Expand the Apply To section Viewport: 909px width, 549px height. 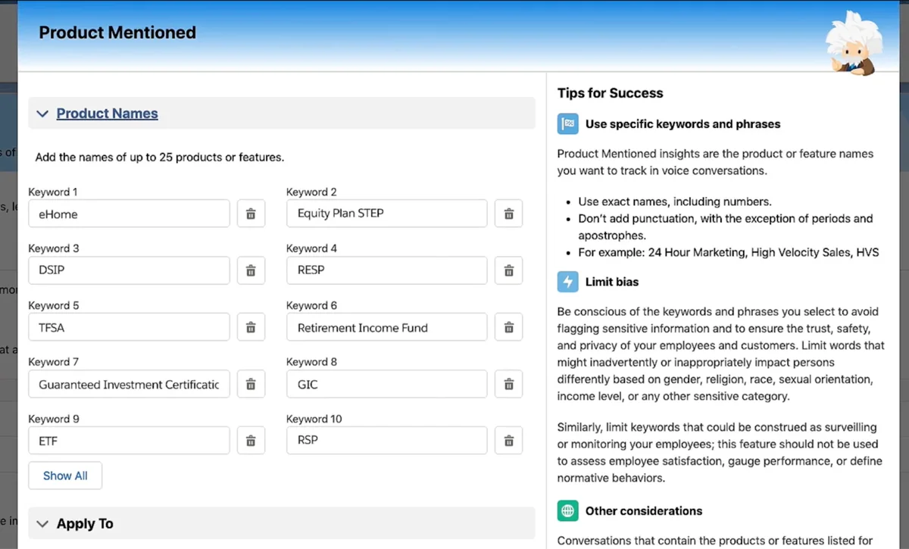coord(282,523)
